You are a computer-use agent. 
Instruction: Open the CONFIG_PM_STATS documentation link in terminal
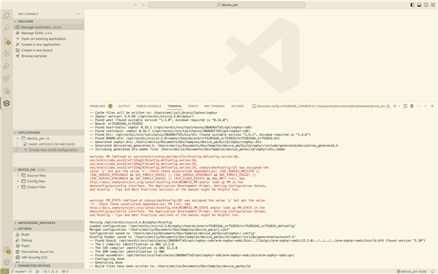(149, 208)
